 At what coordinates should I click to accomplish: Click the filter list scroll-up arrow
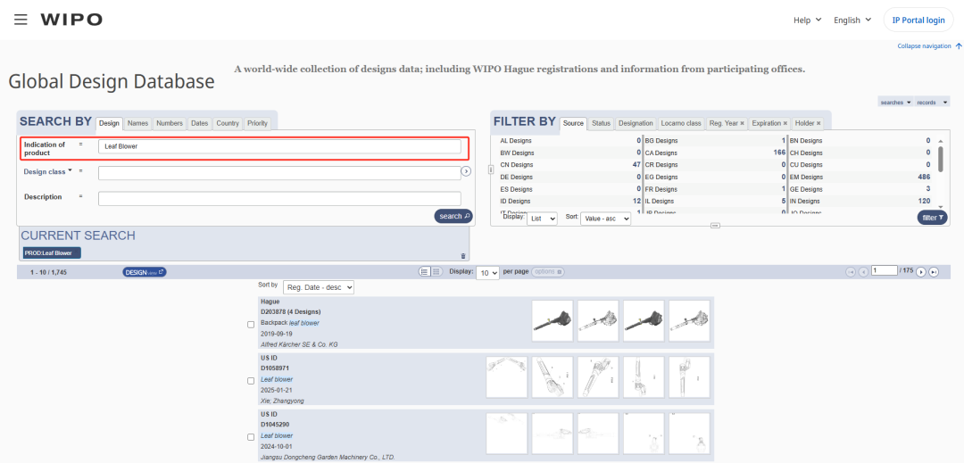pyautogui.click(x=941, y=141)
